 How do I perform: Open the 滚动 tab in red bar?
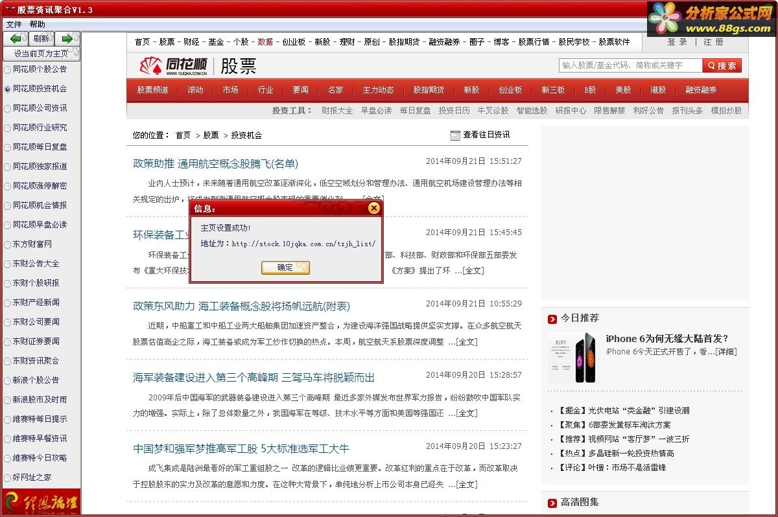pos(195,90)
